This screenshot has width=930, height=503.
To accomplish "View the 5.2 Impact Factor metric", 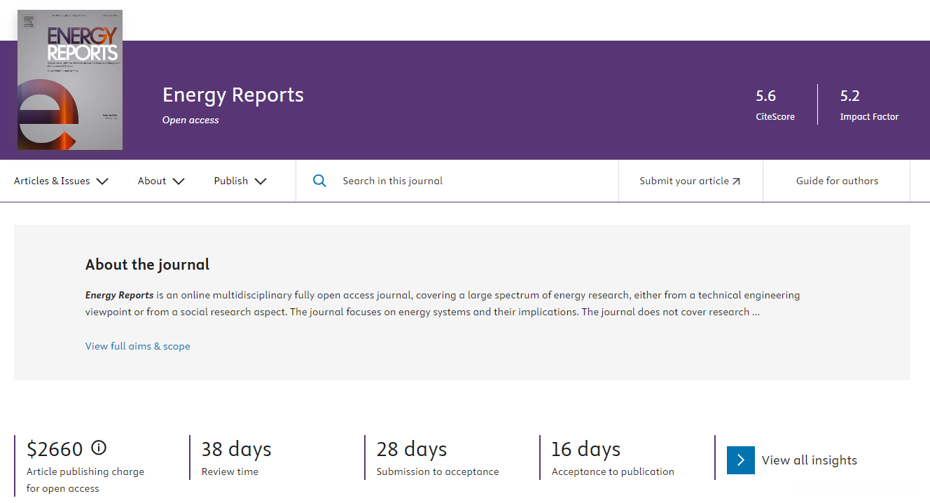I will click(x=869, y=105).
